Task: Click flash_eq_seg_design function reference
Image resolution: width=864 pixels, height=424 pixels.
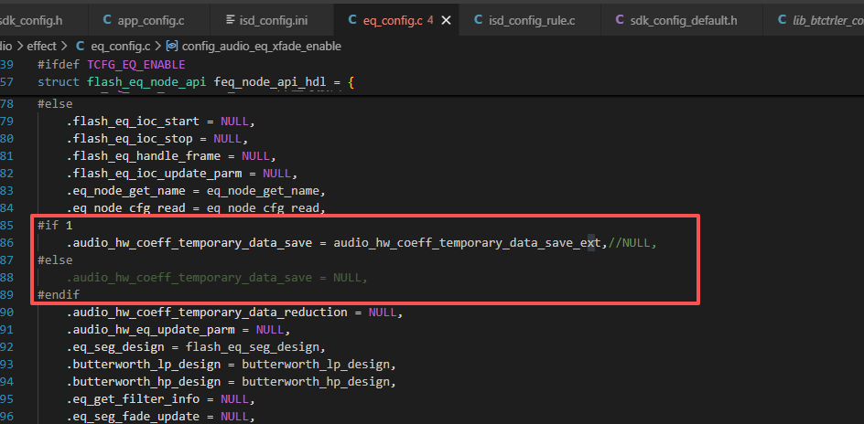Action: (x=253, y=347)
